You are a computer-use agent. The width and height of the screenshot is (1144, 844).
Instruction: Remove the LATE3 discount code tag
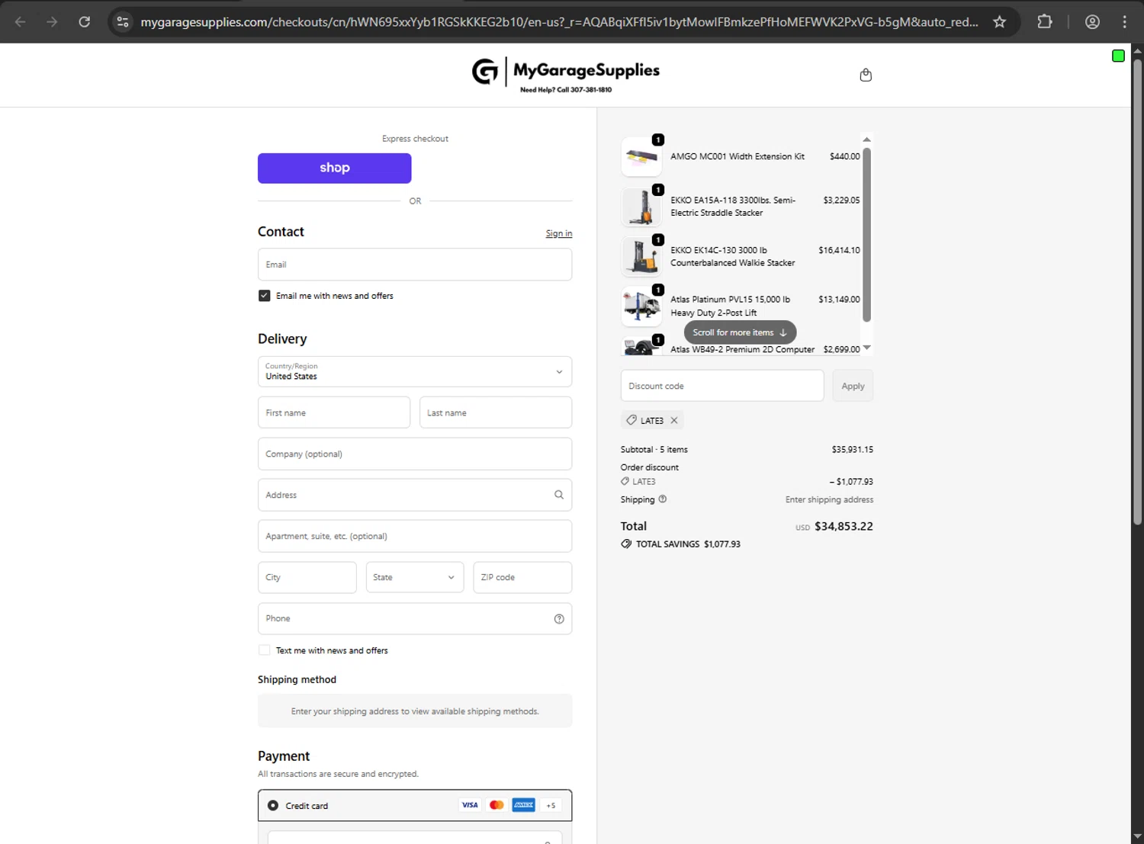674,420
